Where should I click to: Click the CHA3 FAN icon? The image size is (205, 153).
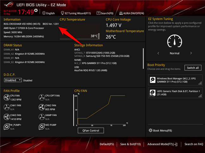[x=7, y=117]
